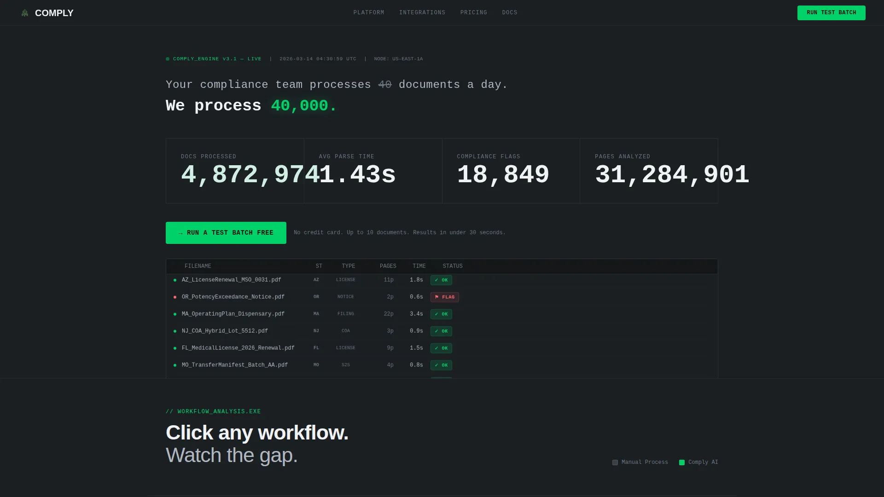Click the OK badge on MO manifest row

(441, 365)
